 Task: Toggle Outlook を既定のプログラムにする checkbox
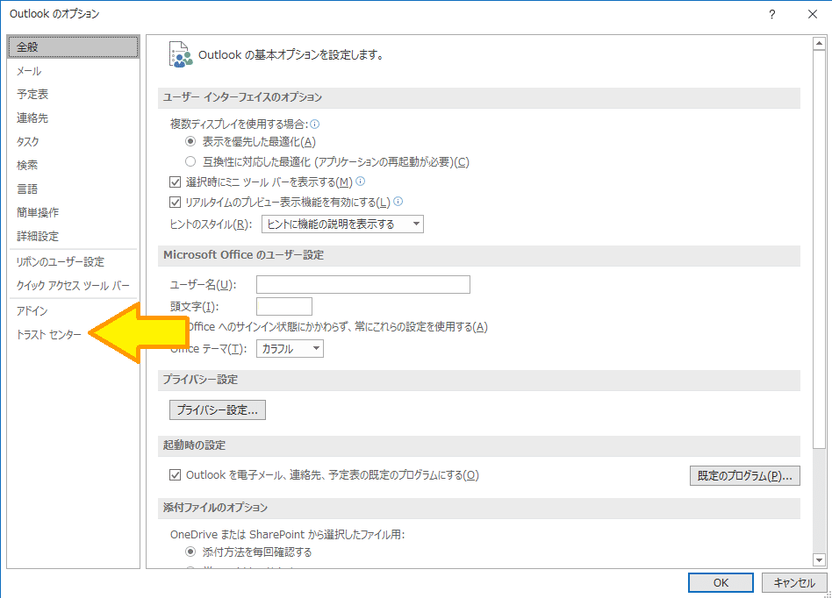pos(176,474)
